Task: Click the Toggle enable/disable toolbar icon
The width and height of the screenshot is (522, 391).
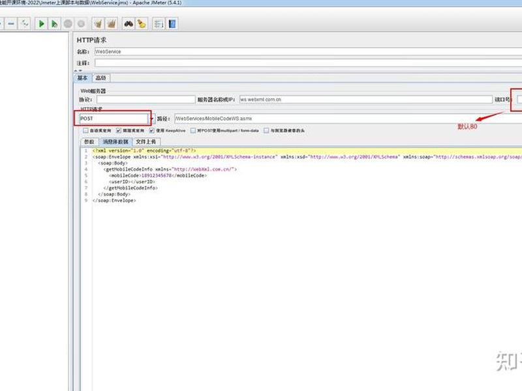Action: coord(24,24)
